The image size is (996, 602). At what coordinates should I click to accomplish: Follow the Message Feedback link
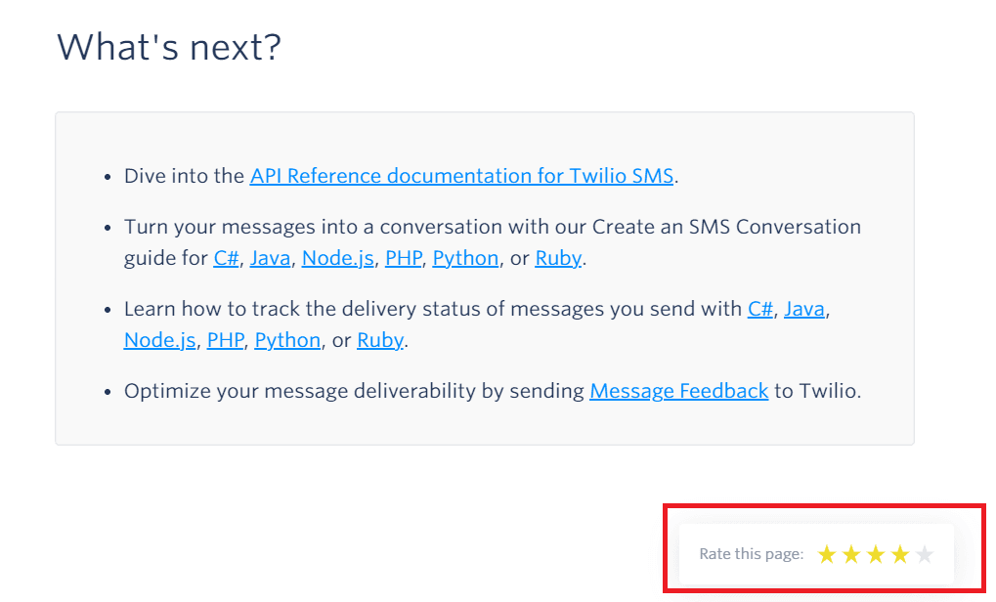678,391
